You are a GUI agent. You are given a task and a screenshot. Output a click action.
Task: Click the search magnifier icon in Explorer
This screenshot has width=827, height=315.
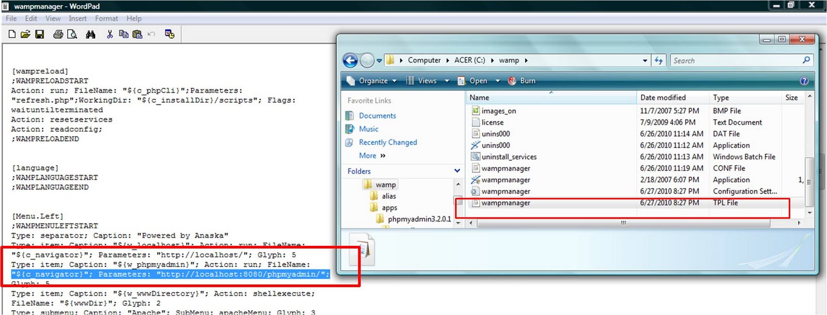coord(806,60)
